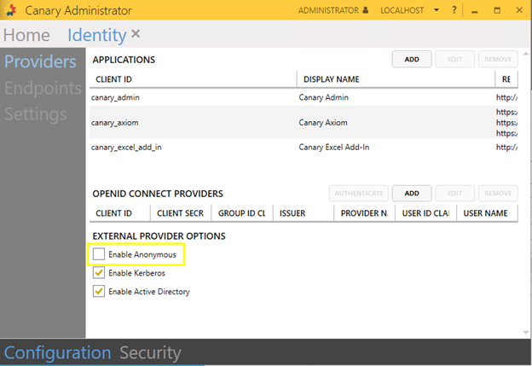Add a new OpenID Connect provider
The height and width of the screenshot is (366, 532).
pos(412,193)
